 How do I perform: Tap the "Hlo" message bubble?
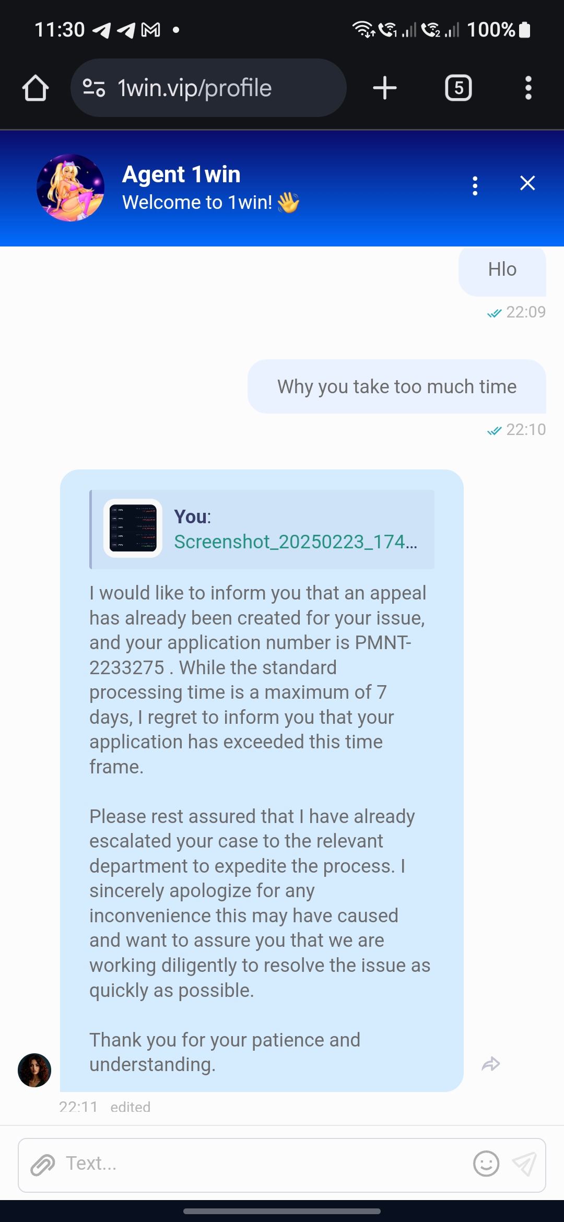[502, 270]
